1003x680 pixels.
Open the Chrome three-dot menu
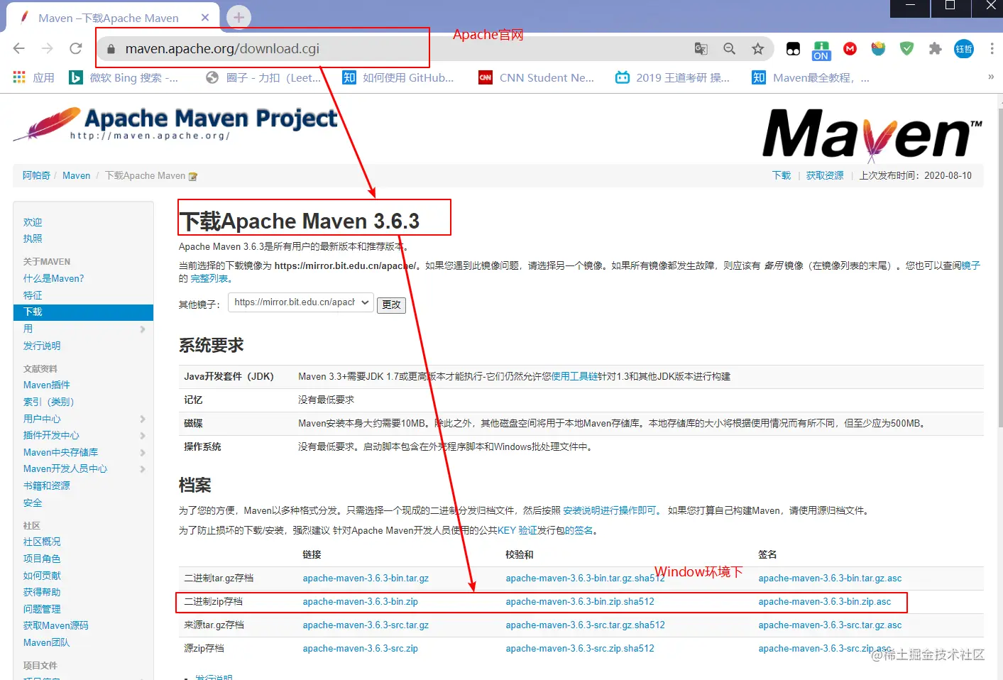coord(992,48)
